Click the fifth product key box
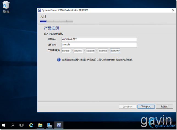The width and height of the screenshot is (177, 130). [115, 51]
